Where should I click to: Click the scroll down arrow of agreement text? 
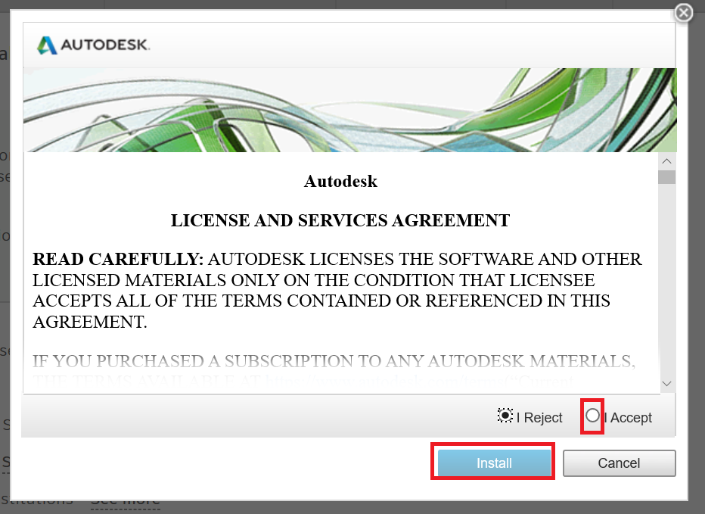666,384
